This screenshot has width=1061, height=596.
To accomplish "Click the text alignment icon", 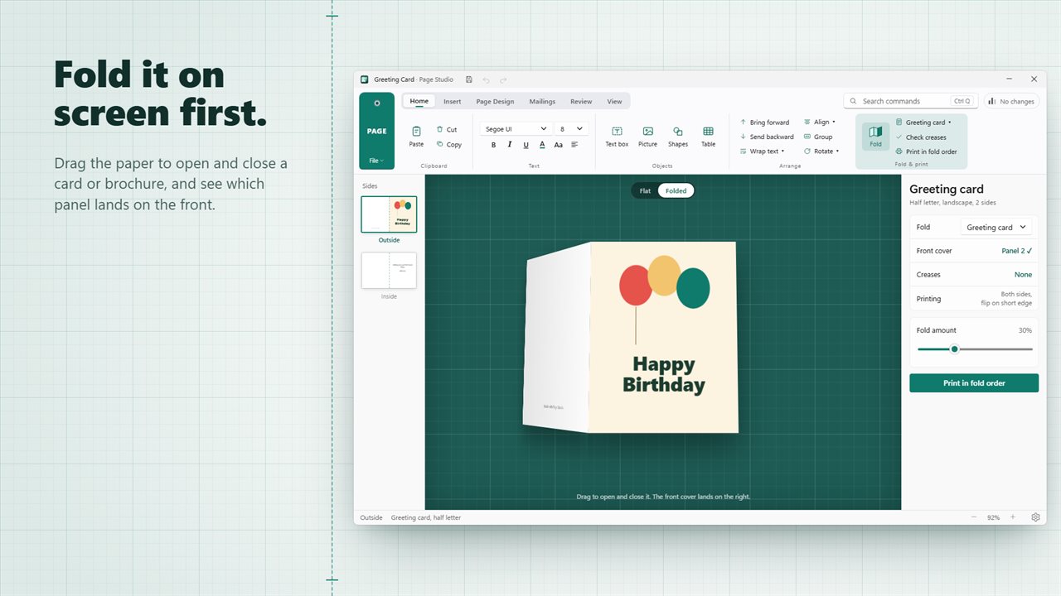I will pyautogui.click(x=575, y=144).
